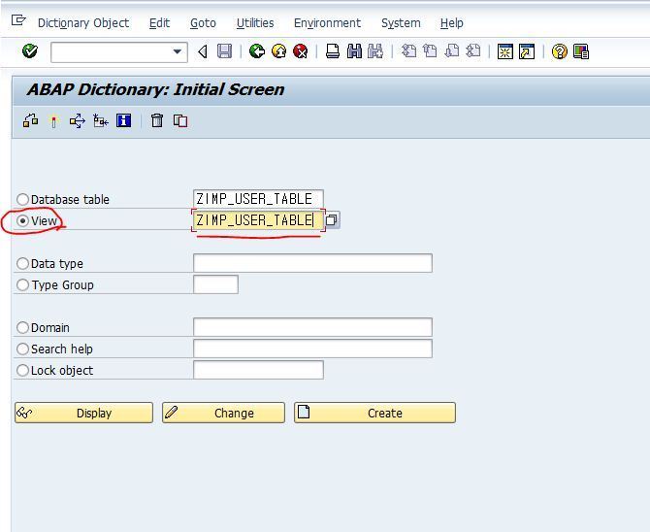The height and width of the screenshot is (532, 650).
Task: Click the Database table name field
Action: 258,199
